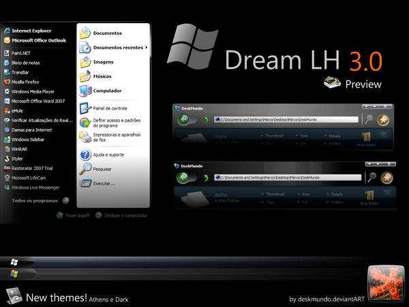Open the Músicas folder
The width and height of the screenshot is (409, 307).
pyautogui.click(x=95, y=76)
